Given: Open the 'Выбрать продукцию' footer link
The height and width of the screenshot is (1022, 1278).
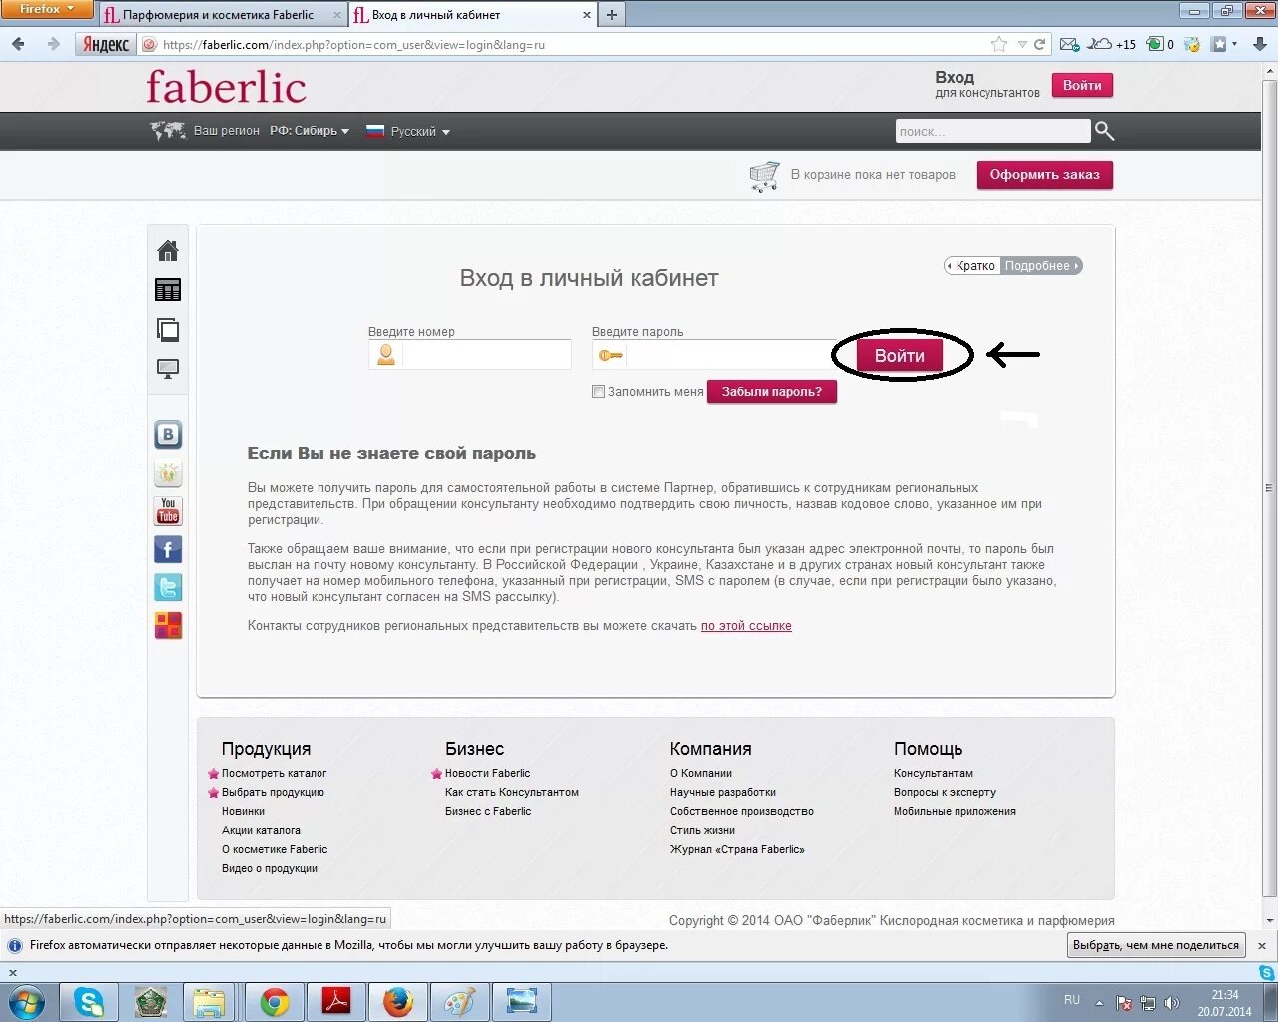Looking at the screenshot, I should (273, 792).
